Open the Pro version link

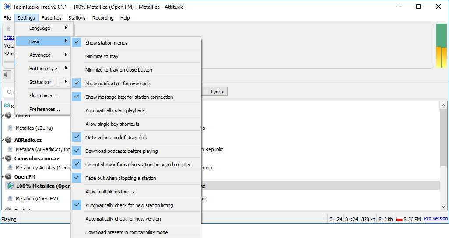[436, 218]
